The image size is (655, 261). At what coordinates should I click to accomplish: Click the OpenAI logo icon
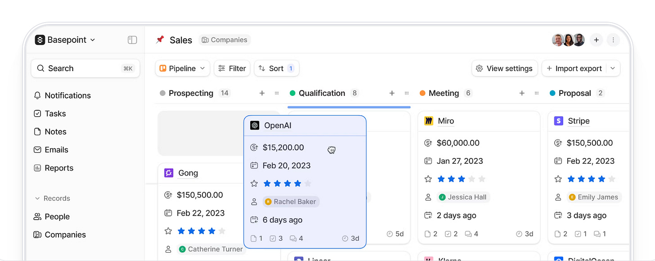coord(255,126)
